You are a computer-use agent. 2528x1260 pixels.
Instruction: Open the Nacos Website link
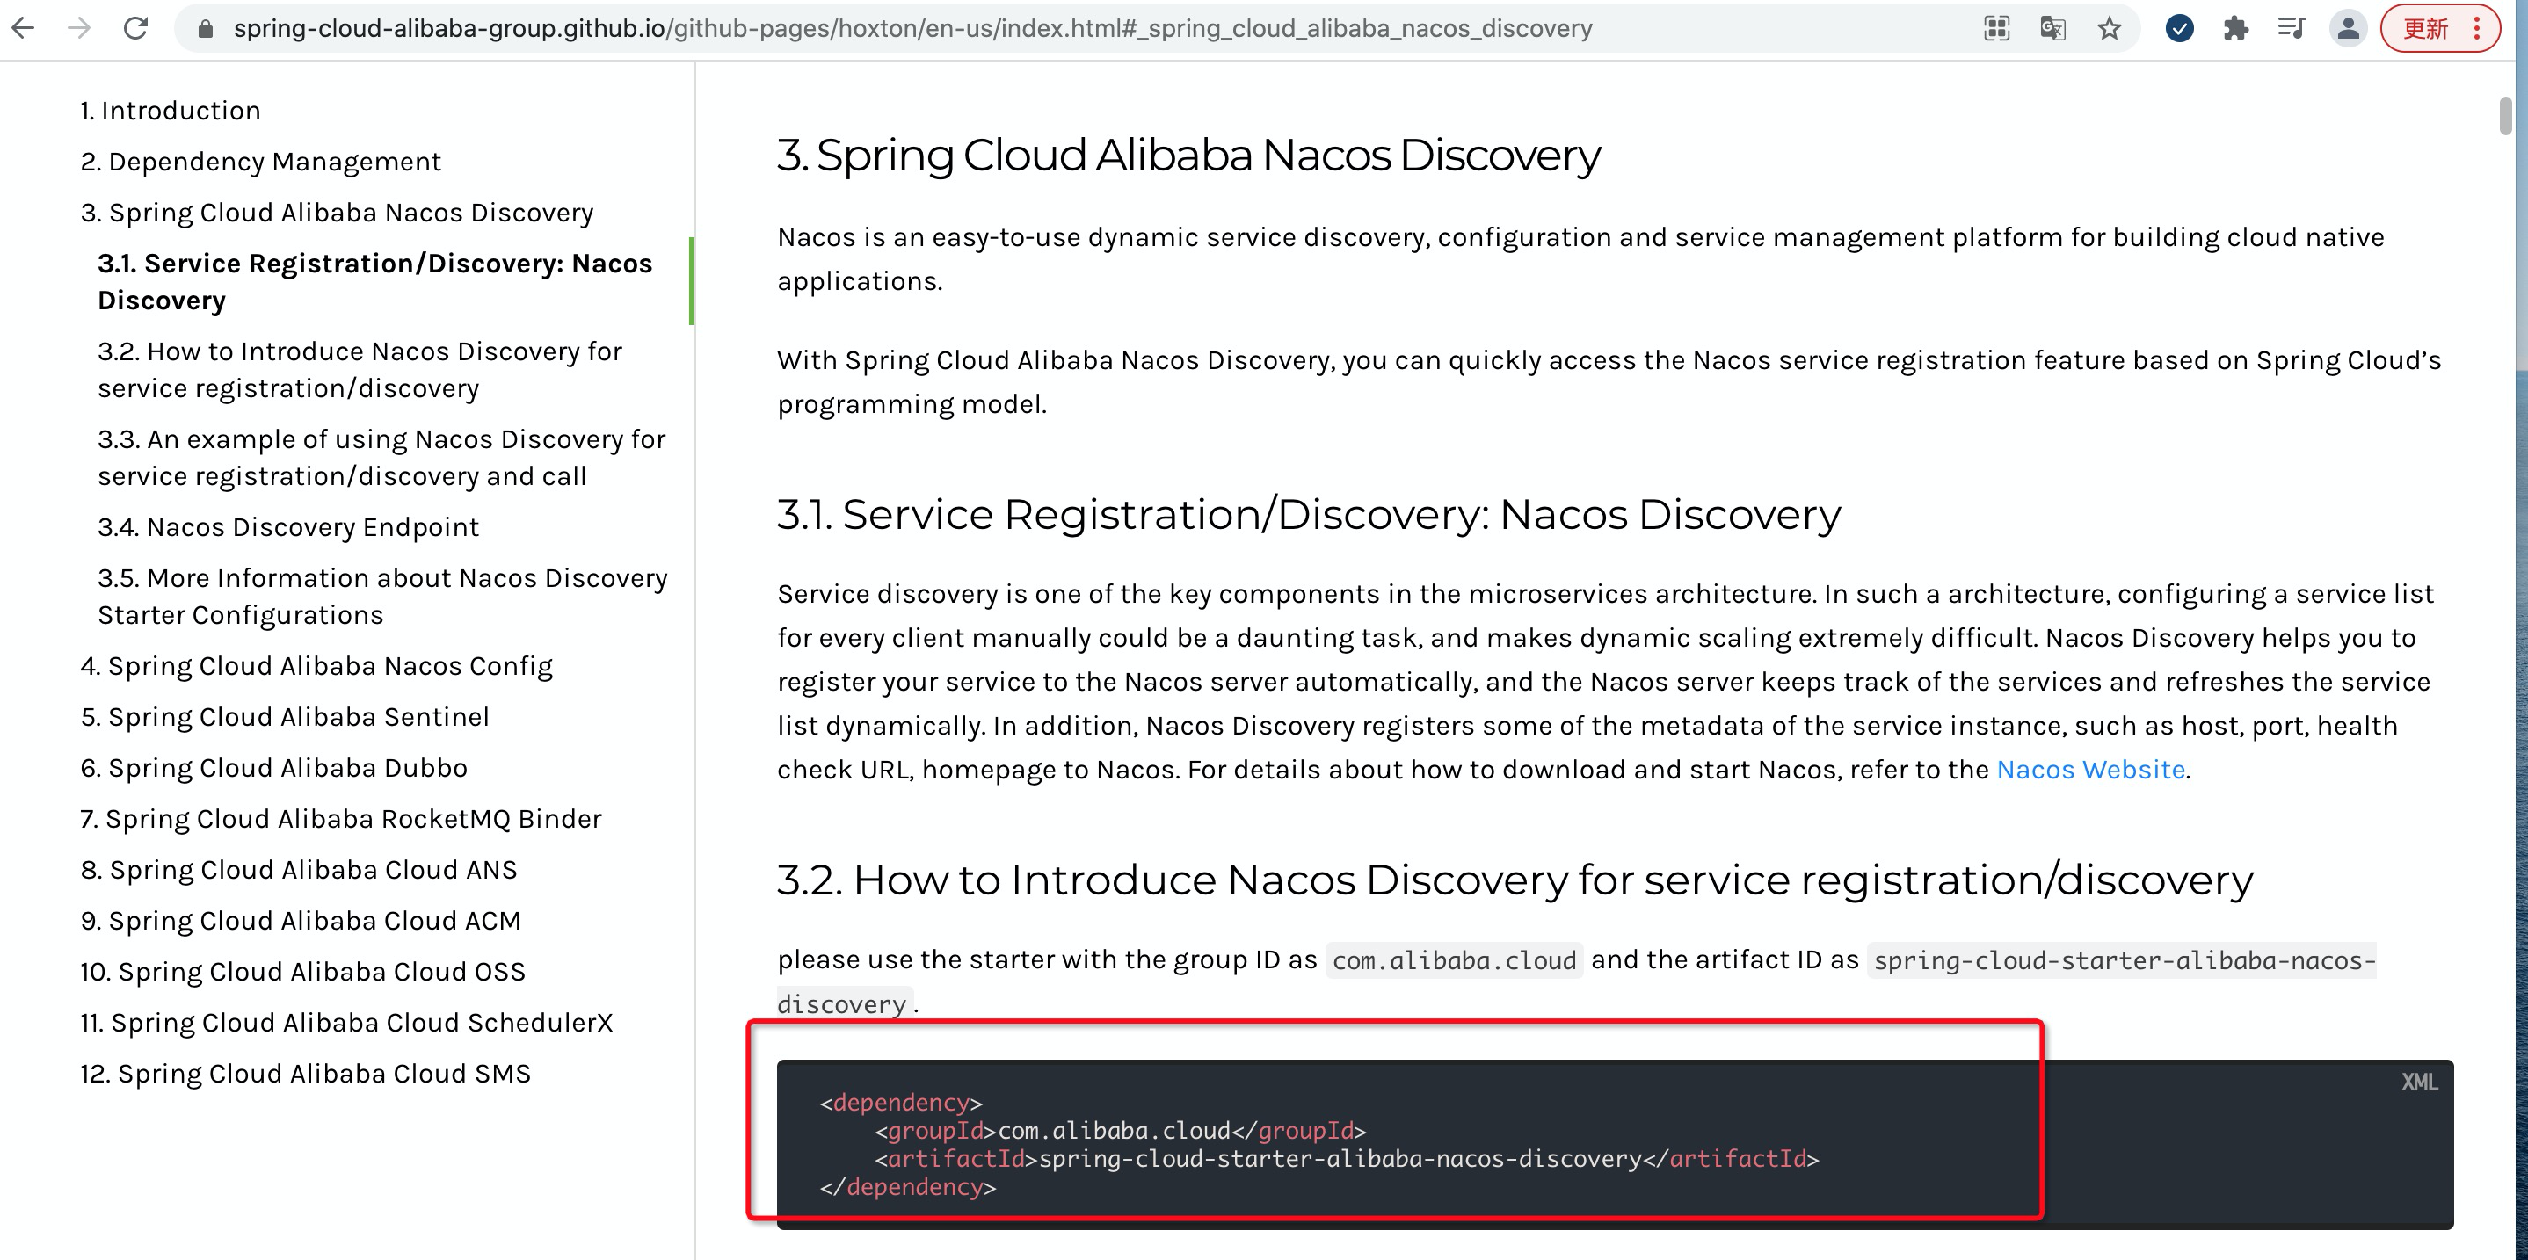coord(2090,770)
